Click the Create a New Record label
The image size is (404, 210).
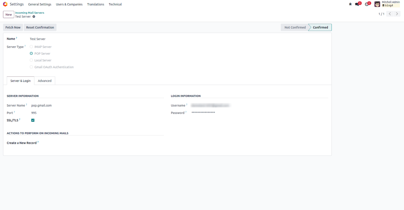(22, 143)
